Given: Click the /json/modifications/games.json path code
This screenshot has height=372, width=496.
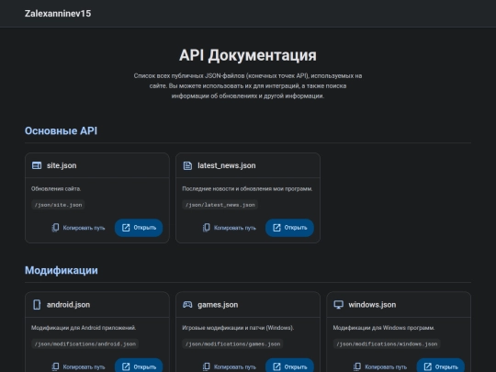Looking at the screenshot, I should pos(232,344).
